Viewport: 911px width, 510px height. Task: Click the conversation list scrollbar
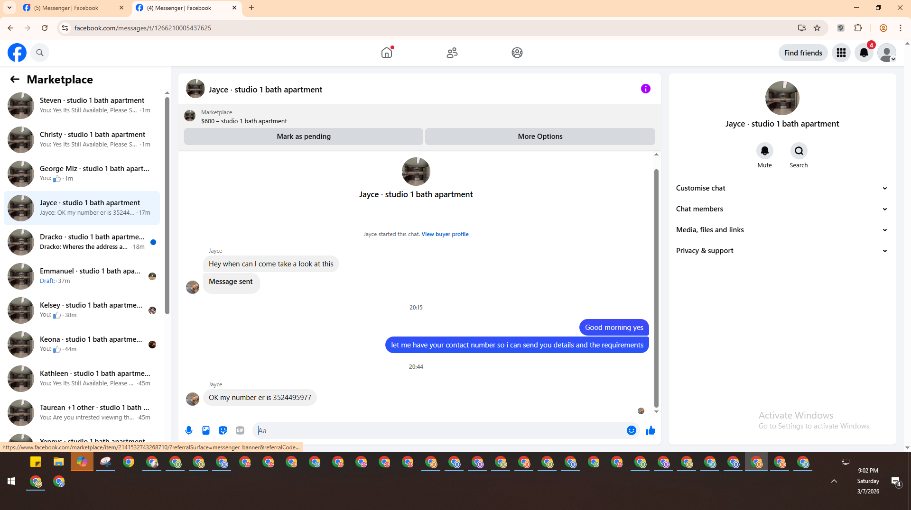click(x=167, y=205)
